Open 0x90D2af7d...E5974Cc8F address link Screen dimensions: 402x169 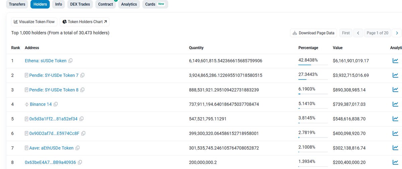[54, 133]
